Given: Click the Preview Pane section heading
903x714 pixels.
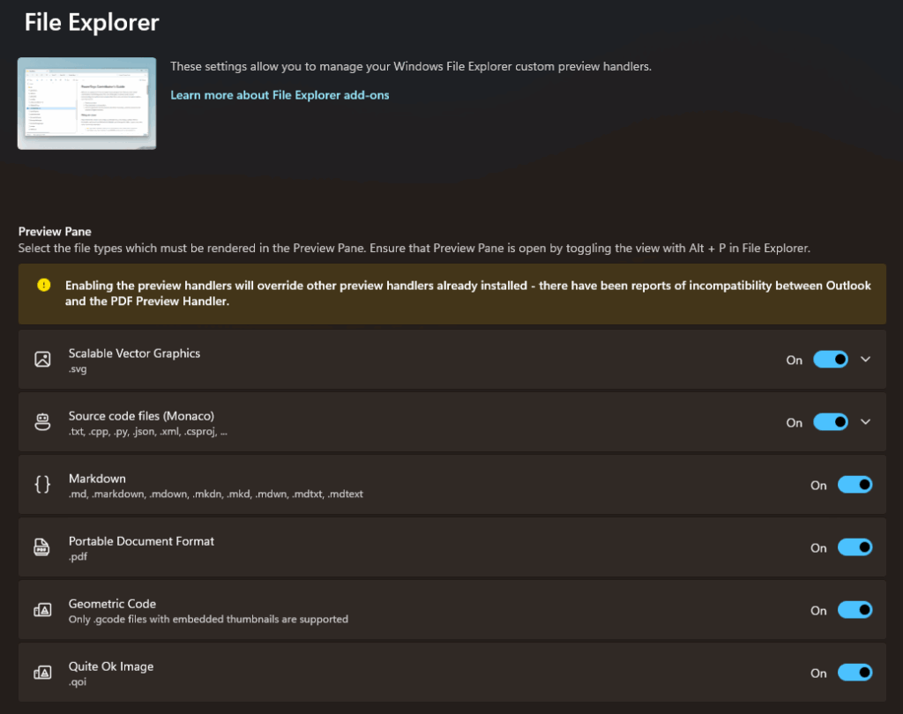Looking at the screenshot, I should tap(55, 232).
